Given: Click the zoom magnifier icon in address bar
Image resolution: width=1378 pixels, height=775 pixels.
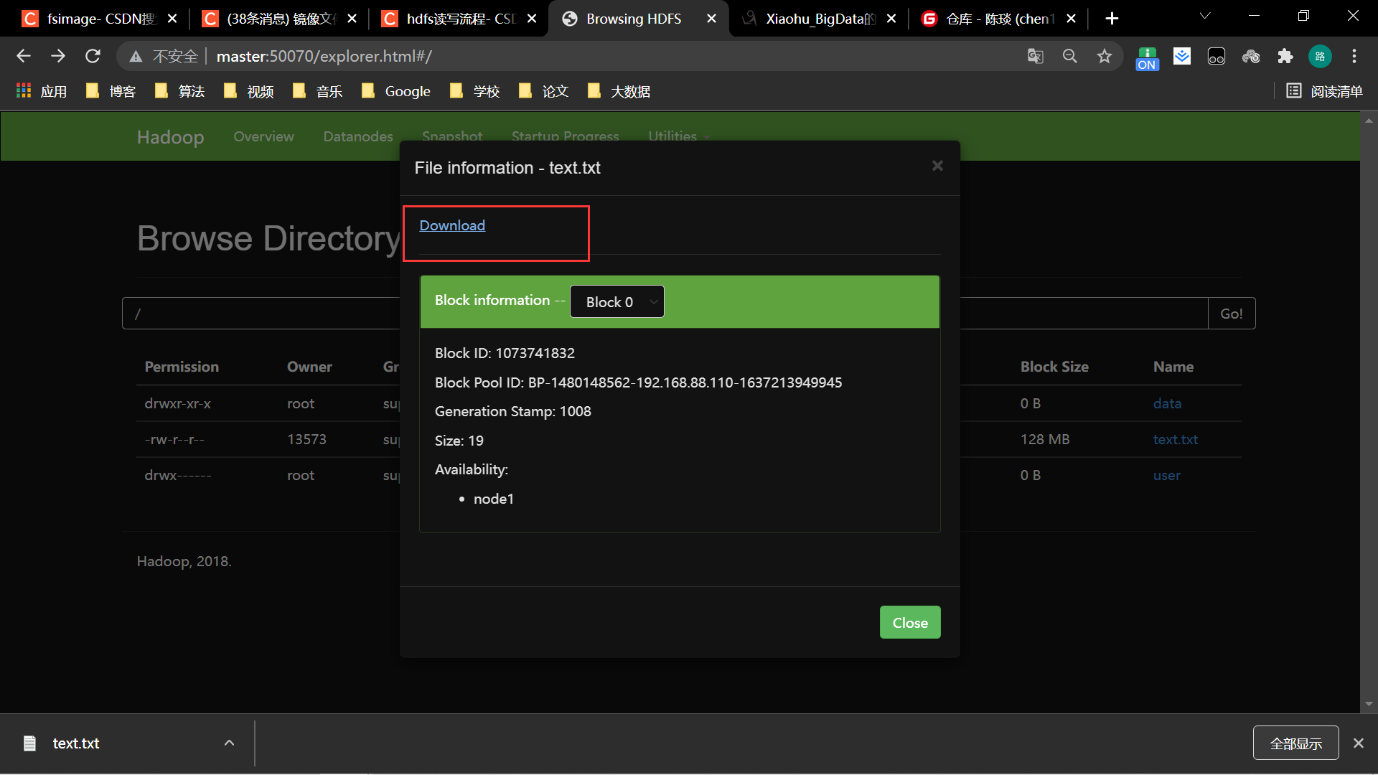Looking at the screenshot, I should point(1069,56).
